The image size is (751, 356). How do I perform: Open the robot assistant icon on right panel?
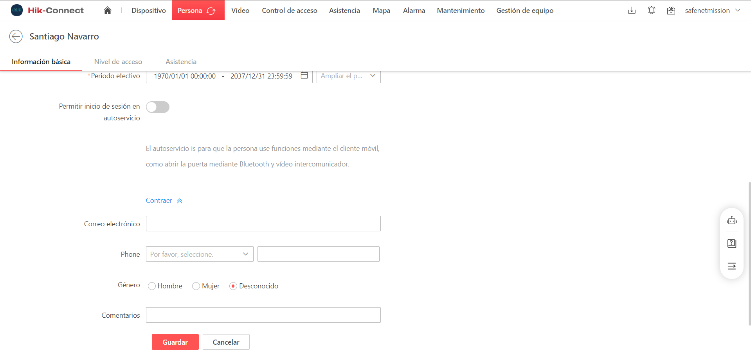coord(731,221)
